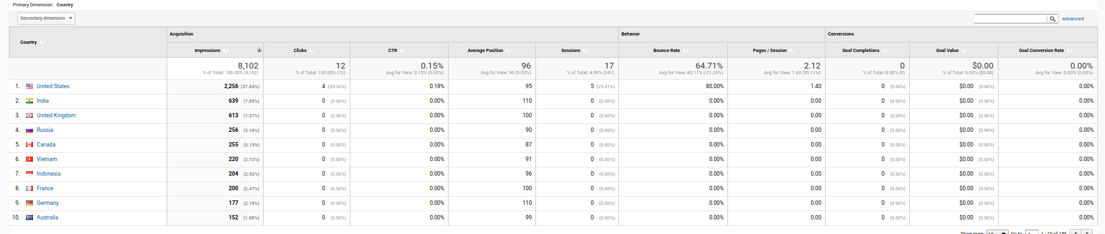Click the search magnifier icon button

click(x=1052, y=19)
